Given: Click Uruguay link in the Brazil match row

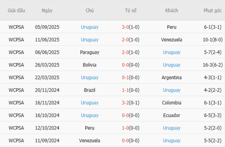Looking at the screenshot, I should tap(172, 90).
